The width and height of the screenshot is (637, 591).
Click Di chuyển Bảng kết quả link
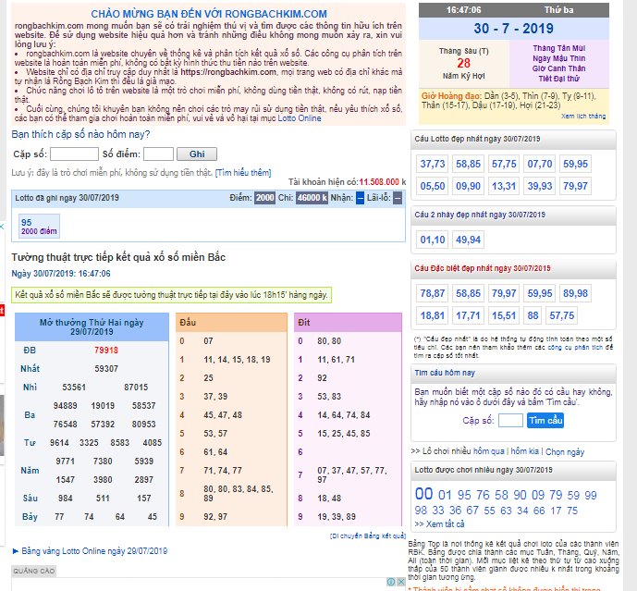click(368, 536)
